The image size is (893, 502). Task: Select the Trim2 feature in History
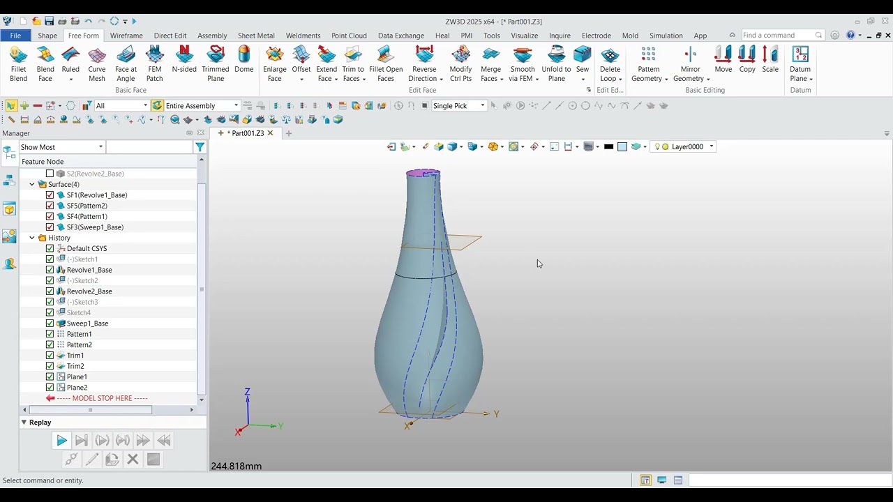tap(75, 366)
